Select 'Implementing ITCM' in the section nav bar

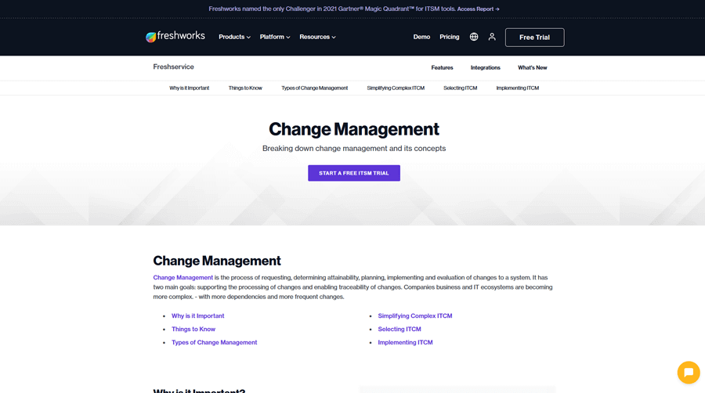pos(518,88)
